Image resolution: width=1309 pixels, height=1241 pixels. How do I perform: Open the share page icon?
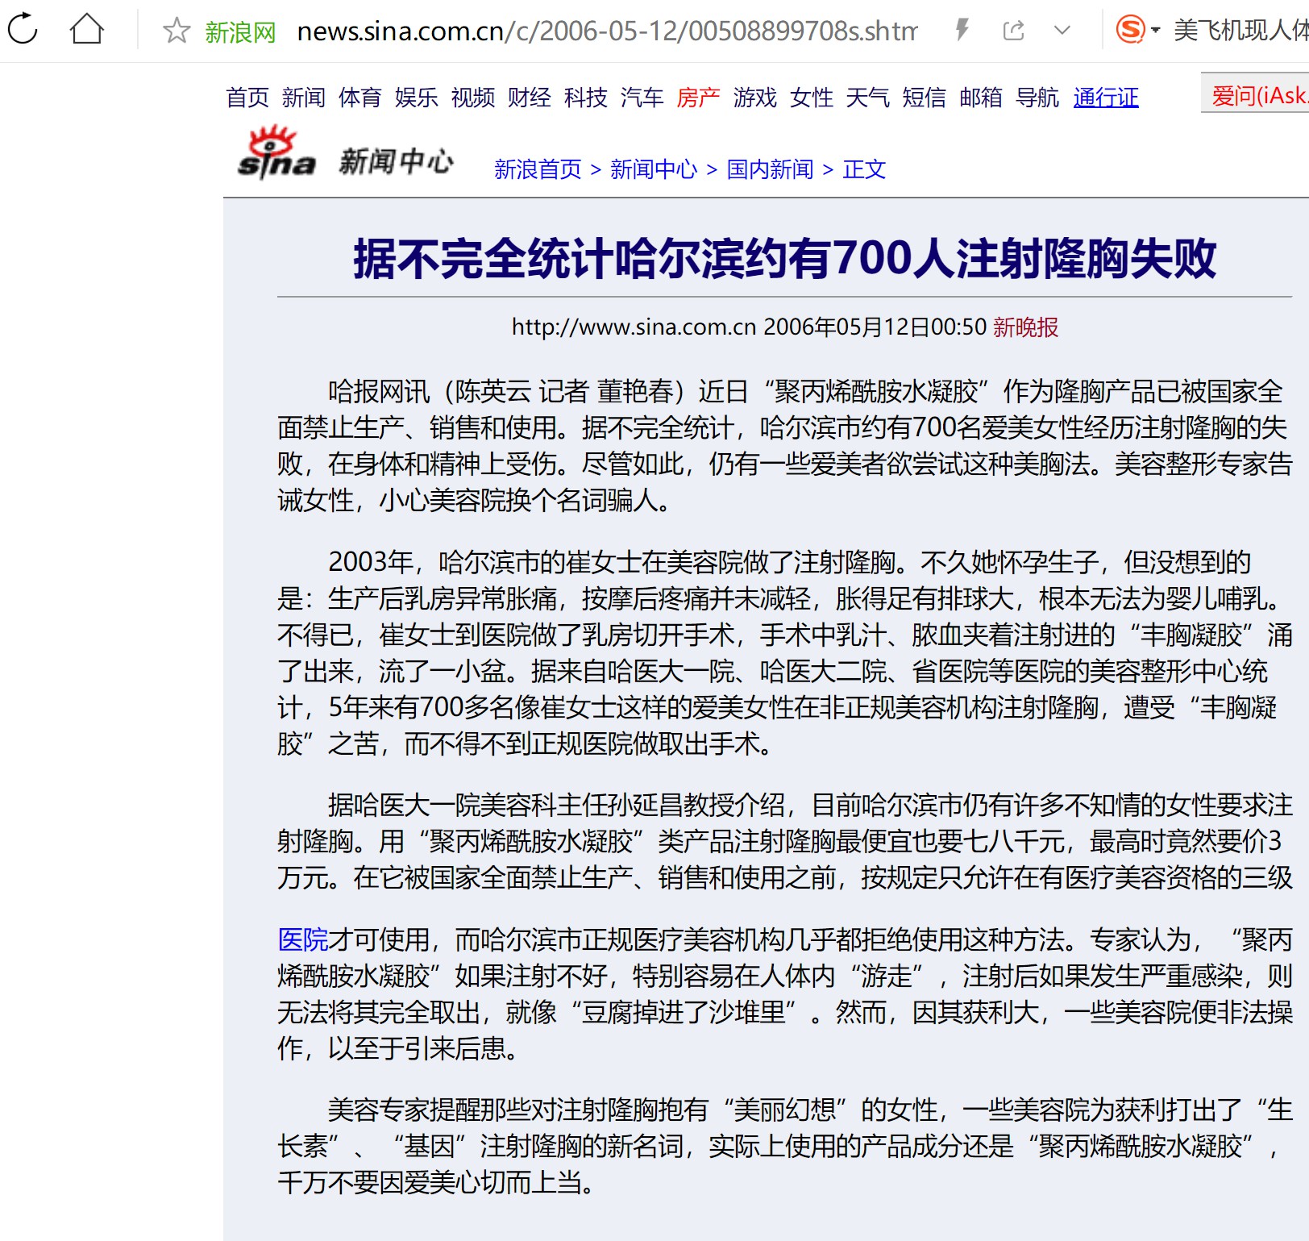1013,31
